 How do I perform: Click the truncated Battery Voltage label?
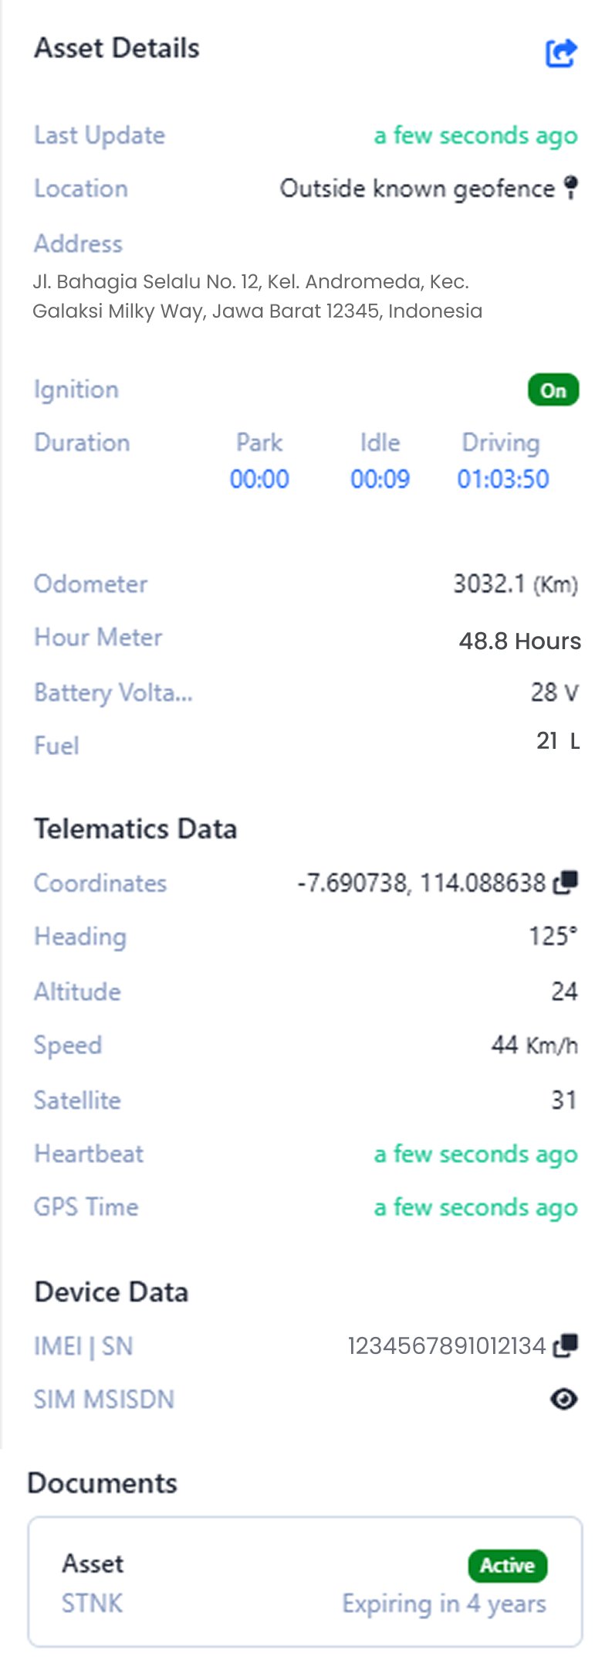click(x=113, y=692)
